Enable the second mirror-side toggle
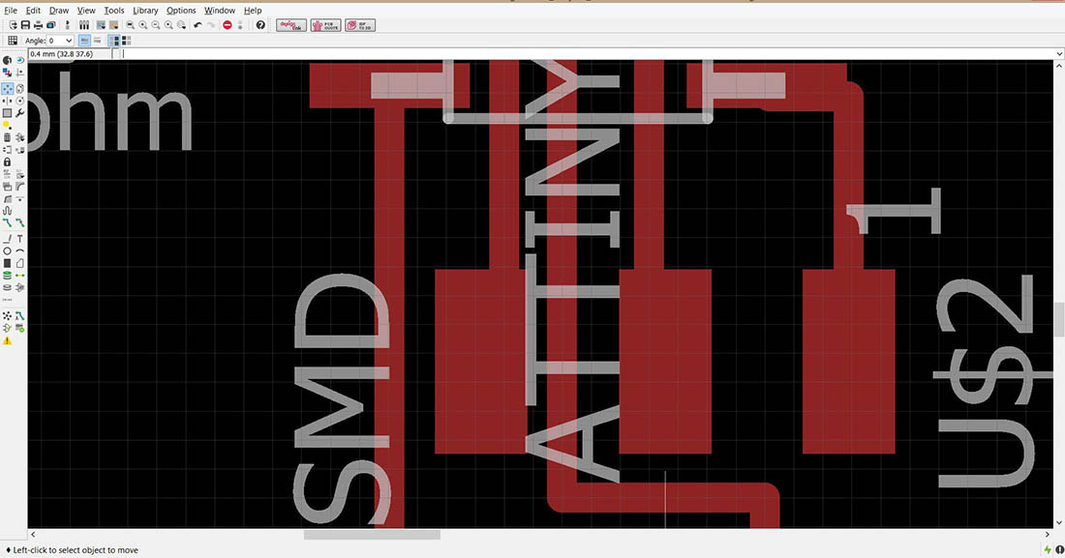Screen dimensions: 1065x558 point(126,40)
